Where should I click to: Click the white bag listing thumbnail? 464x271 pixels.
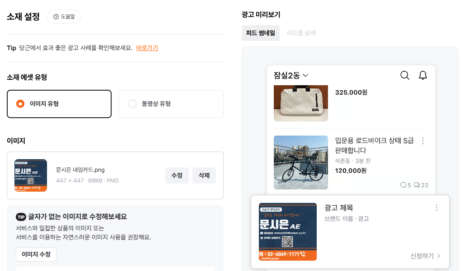(300, 103)
